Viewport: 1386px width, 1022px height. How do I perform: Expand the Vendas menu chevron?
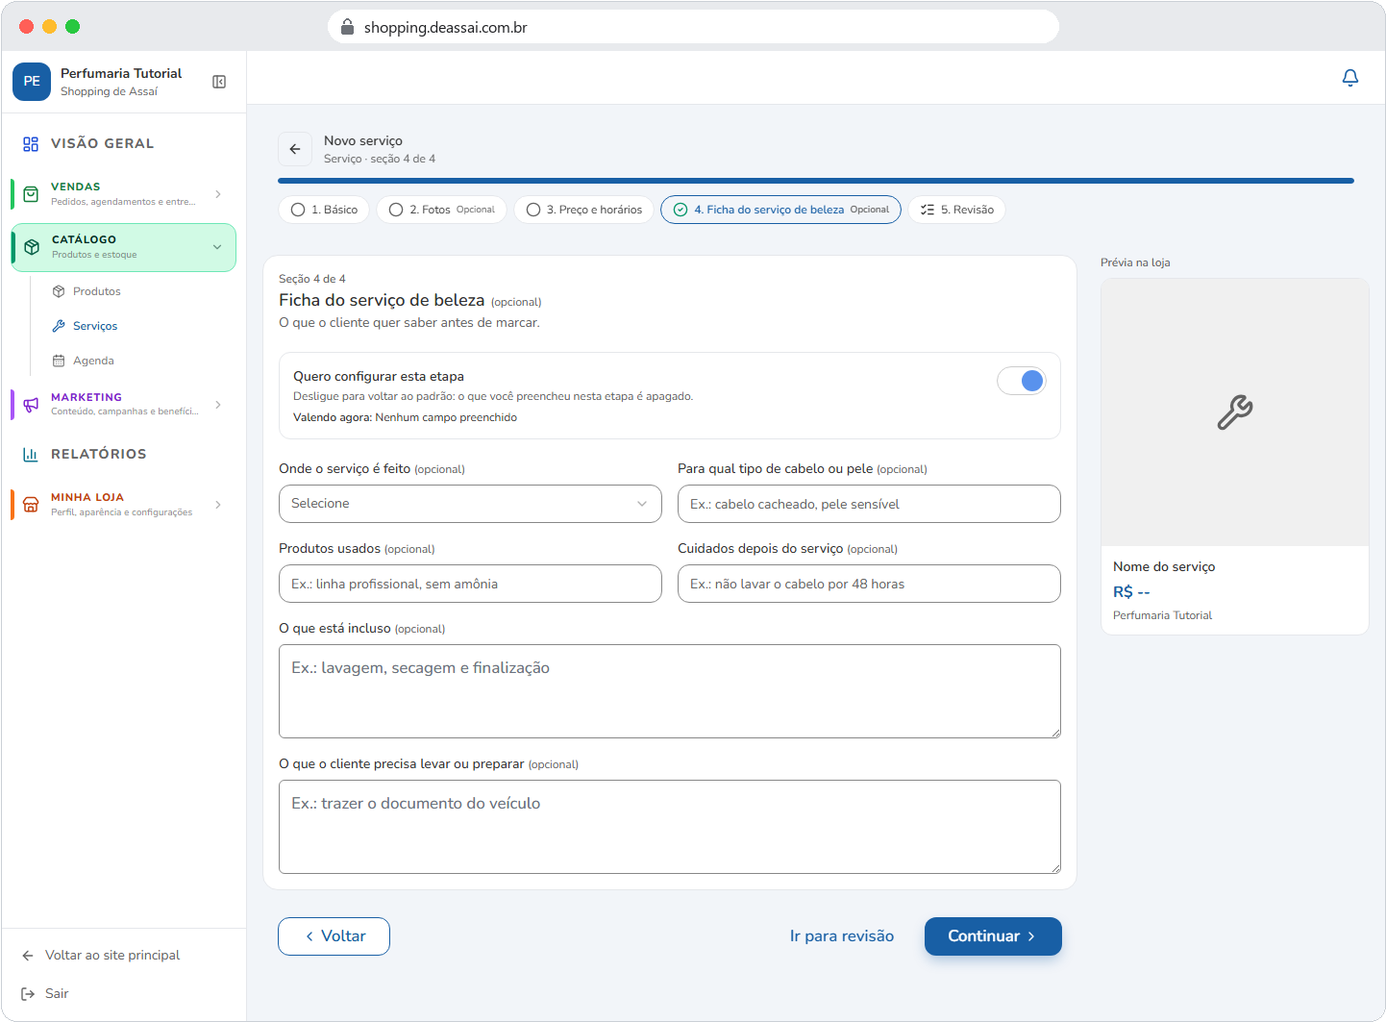coord(218,194)
